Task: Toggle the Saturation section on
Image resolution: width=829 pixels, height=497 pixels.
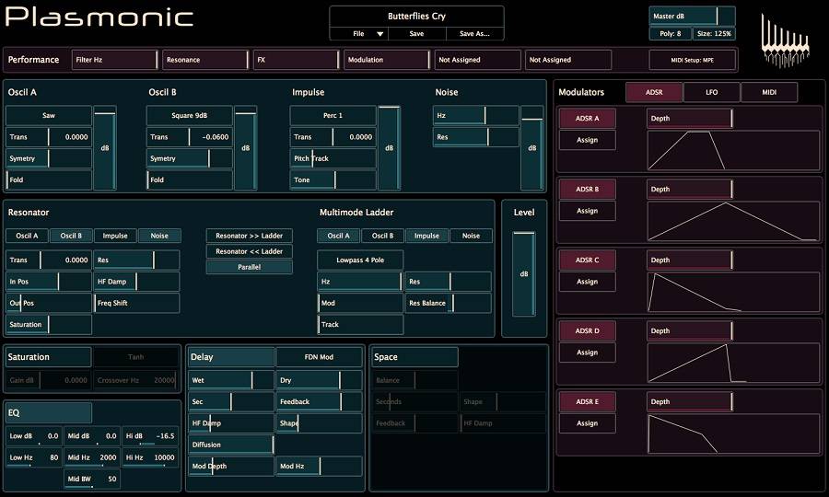Action: pos(48,357)
